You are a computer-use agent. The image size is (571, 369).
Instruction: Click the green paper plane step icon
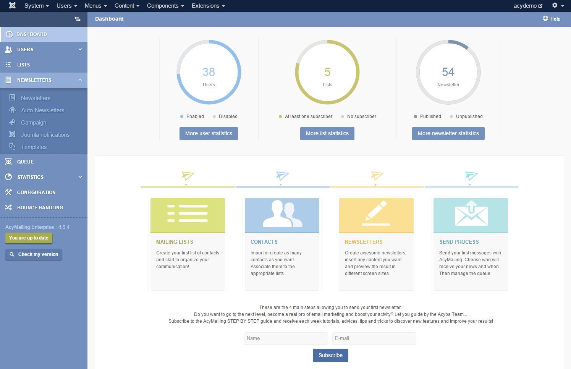[x=188, y=176]
